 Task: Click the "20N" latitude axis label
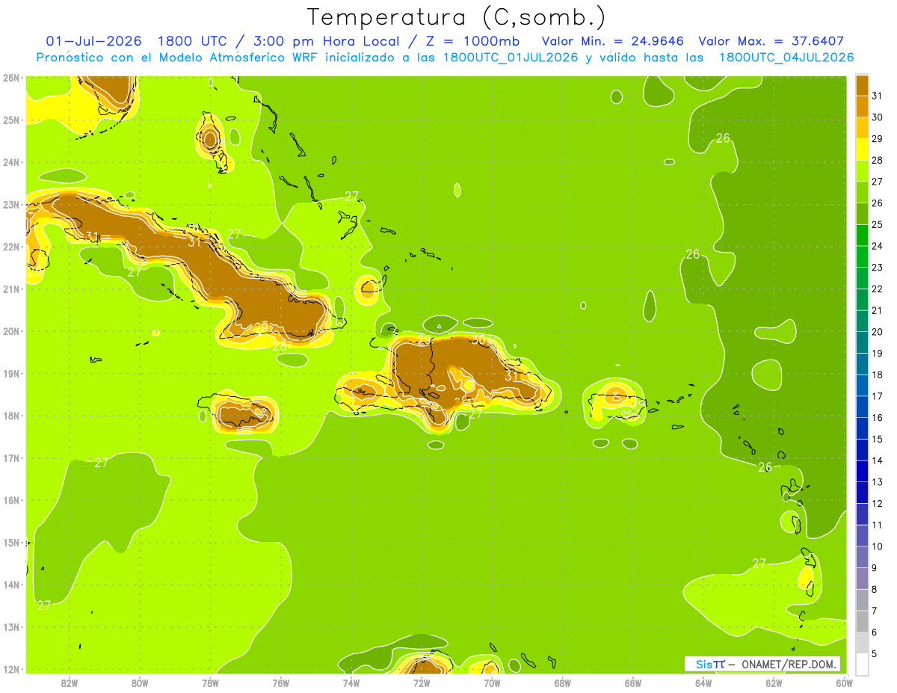point(10,331)
